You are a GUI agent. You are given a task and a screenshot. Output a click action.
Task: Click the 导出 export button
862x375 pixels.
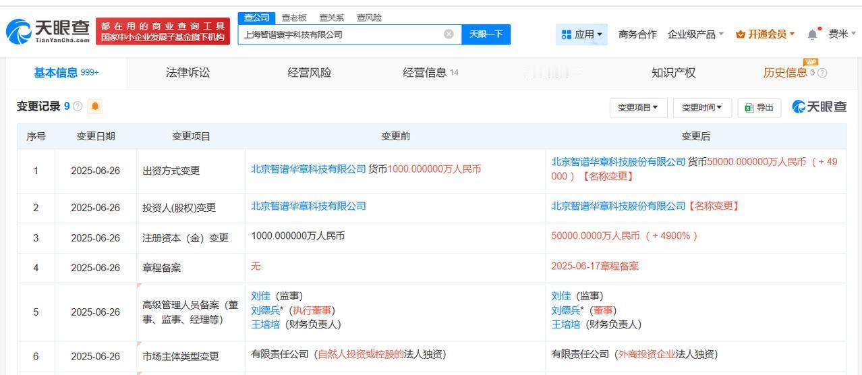click(759, 108)
